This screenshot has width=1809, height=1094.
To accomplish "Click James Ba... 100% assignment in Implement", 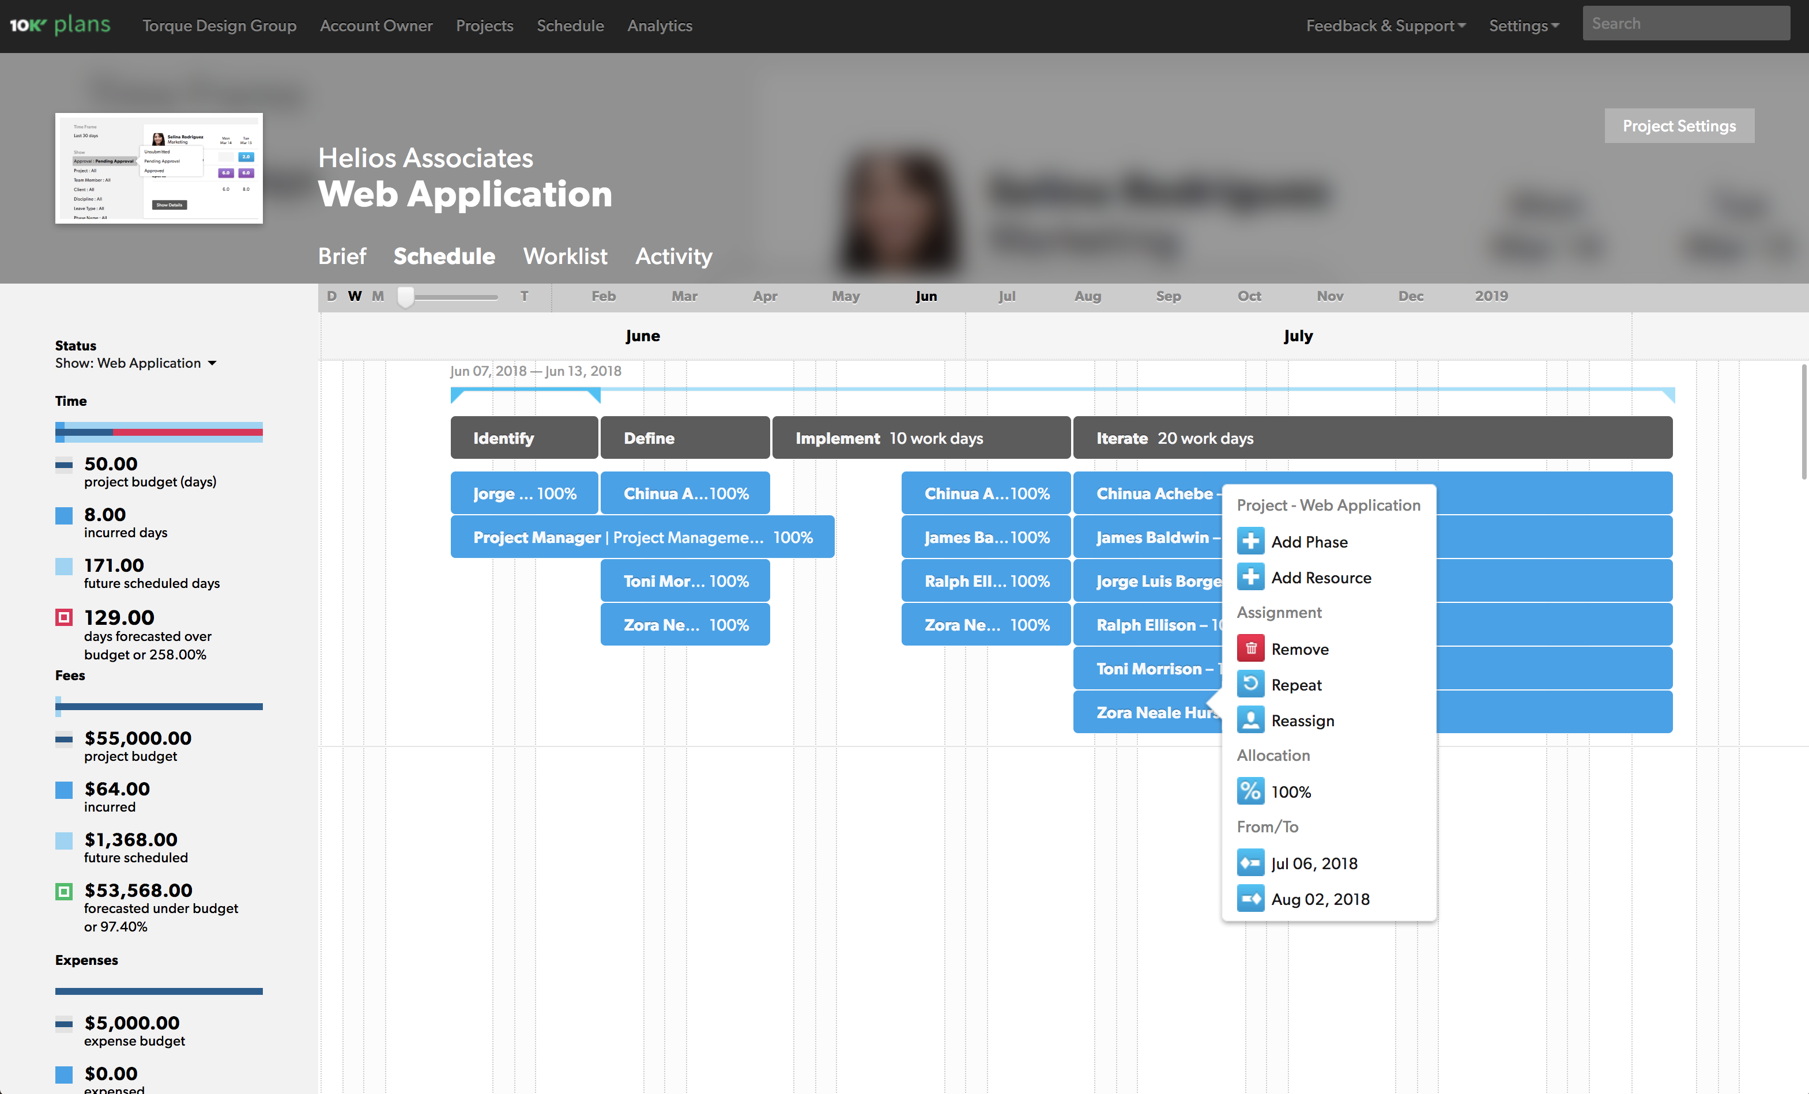I will 986,537.
